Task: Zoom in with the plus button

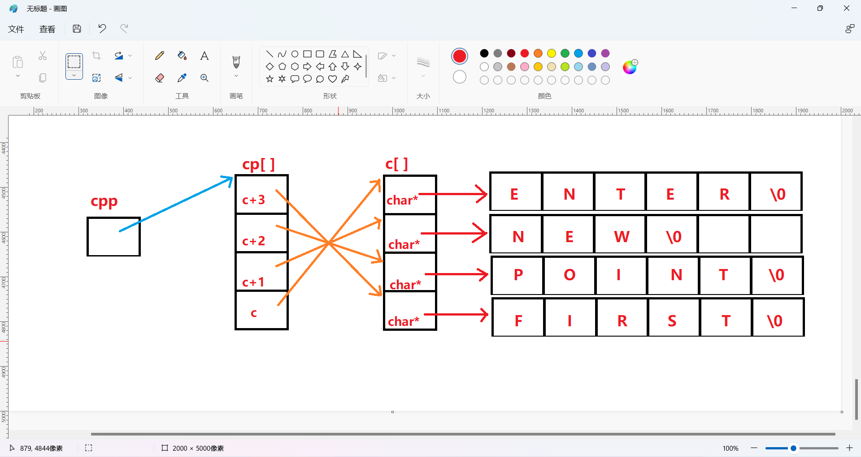Action: pos(849,448)
